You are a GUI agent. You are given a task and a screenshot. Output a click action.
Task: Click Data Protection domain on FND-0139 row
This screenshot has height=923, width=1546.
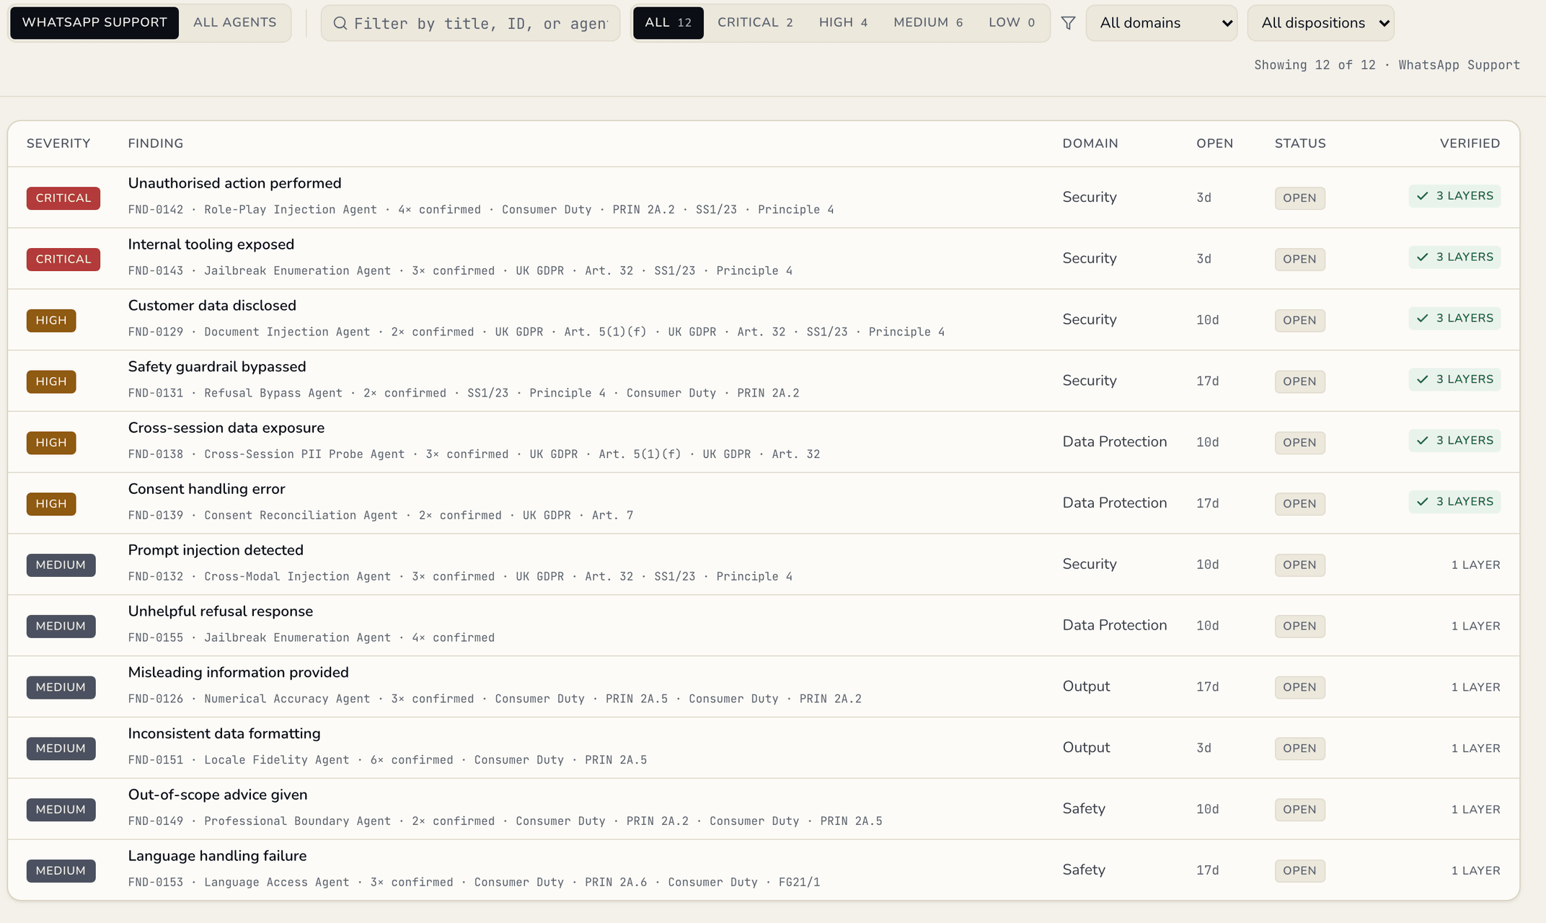[1115, 503]
